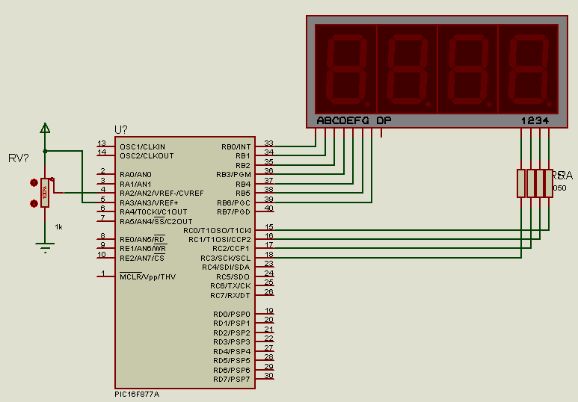Click the RE0/AN5/RD pin label

[x=142, y=240]
